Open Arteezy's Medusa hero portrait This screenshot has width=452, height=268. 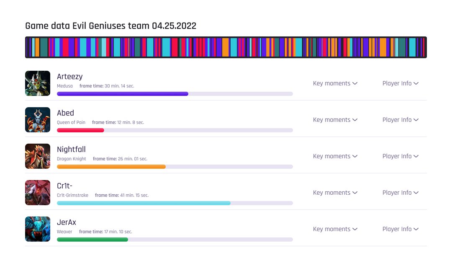[x=38, y=83]
